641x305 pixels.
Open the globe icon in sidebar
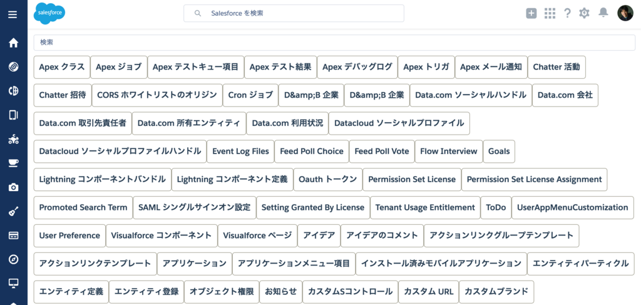14,91
